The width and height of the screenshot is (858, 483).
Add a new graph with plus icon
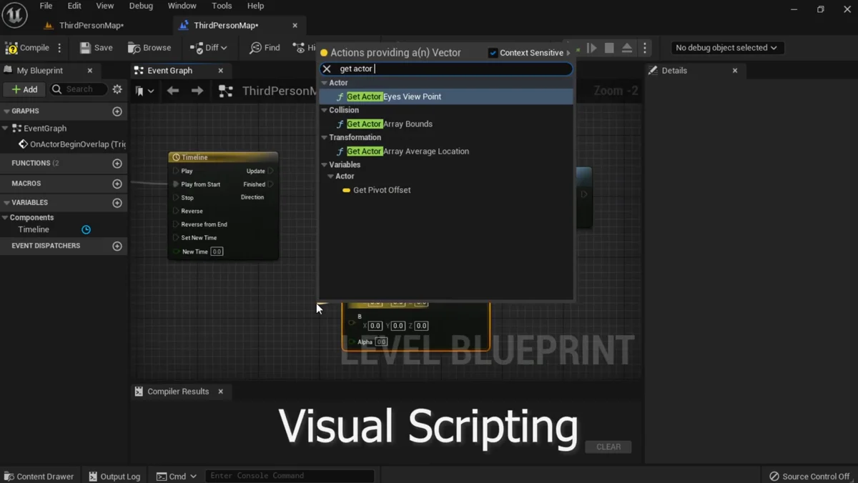pyautogui.click(x=117, y=111)
